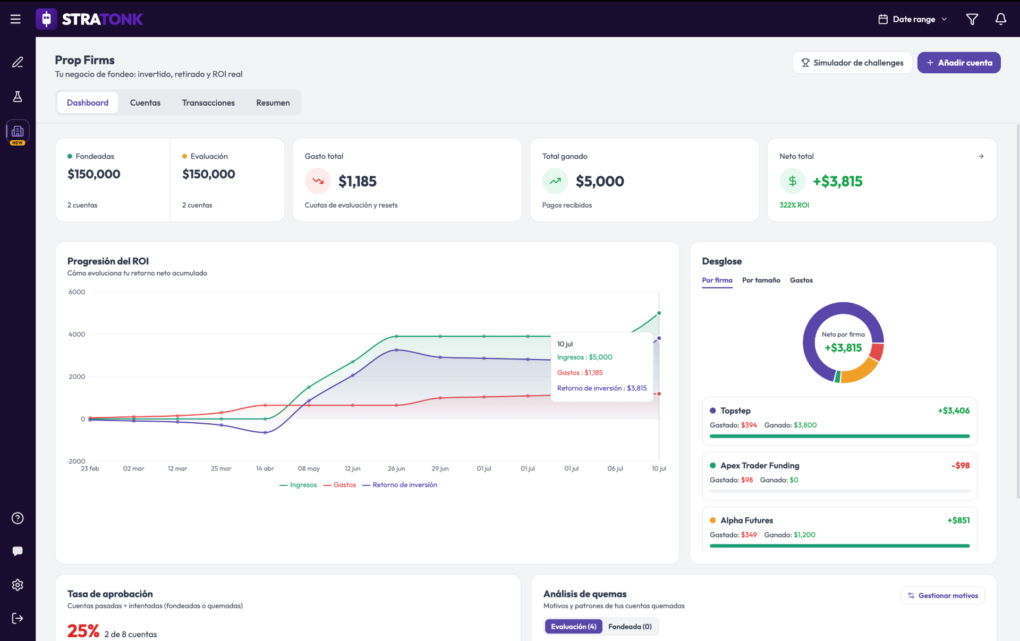Toggle the Gastos legend series
The height and width of the screenshot is (641, 1020).
339,485
